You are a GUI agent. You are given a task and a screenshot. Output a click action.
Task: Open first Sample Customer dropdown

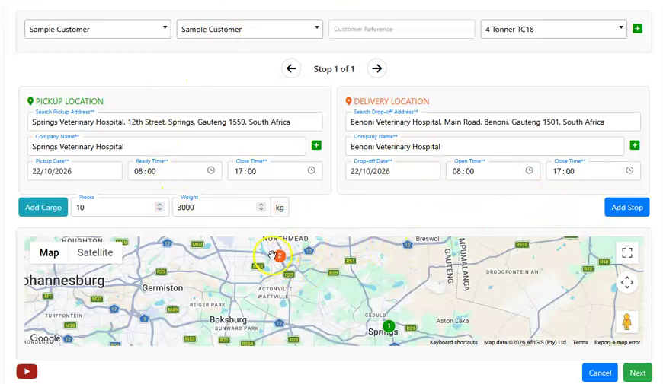point(98,29)
